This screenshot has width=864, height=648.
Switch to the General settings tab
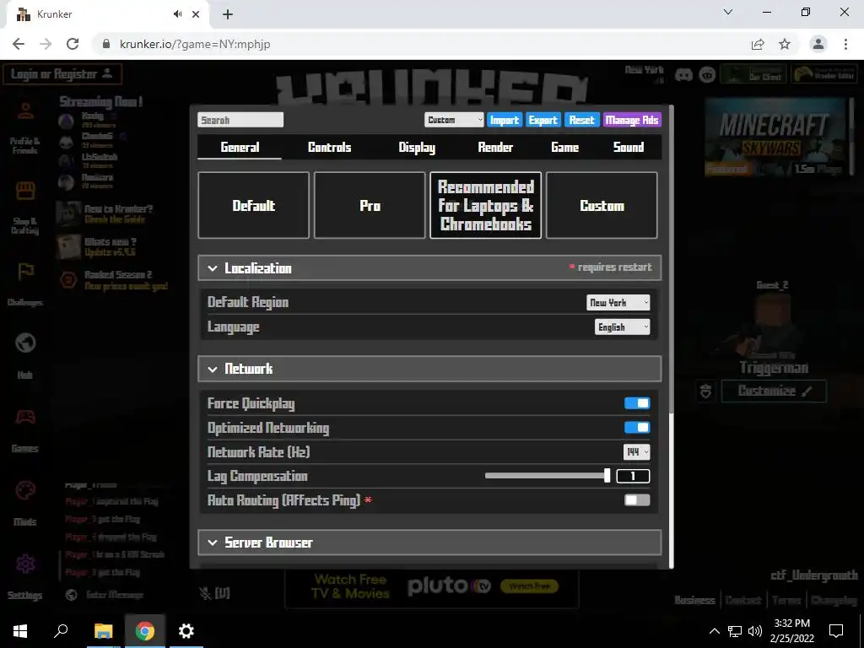[x=240, y=147]
